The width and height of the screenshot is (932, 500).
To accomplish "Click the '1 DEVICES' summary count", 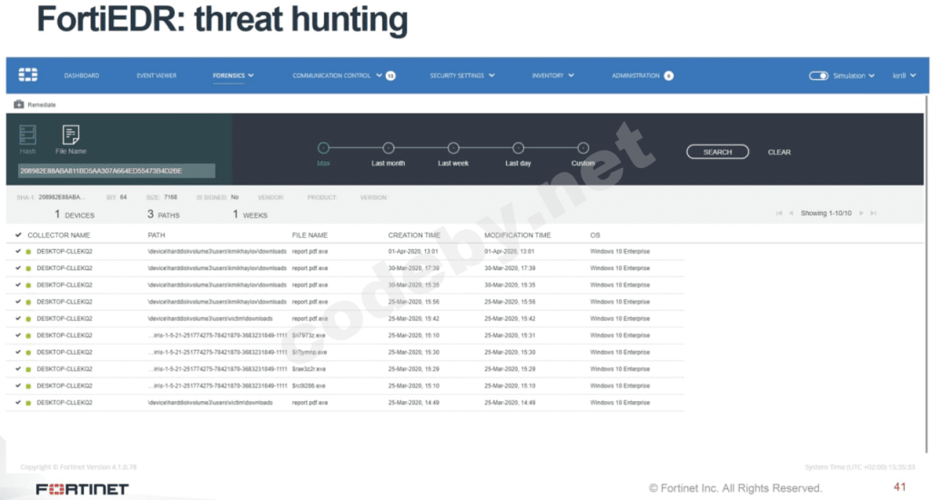I will pyautogui.click(x=75, y=215).
